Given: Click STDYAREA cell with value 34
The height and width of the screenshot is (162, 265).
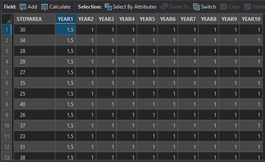Looking at the screenshot, I should (x=35, y=40).
